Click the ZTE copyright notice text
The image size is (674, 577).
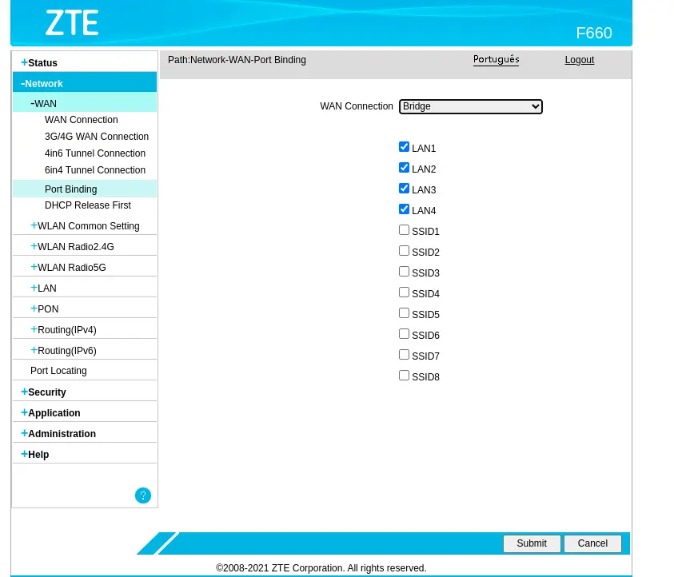click(x=321, y=568)
